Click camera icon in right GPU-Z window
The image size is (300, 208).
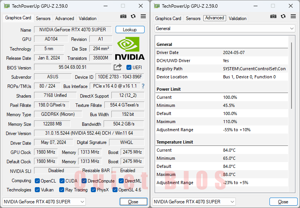[x=273, y=17]
